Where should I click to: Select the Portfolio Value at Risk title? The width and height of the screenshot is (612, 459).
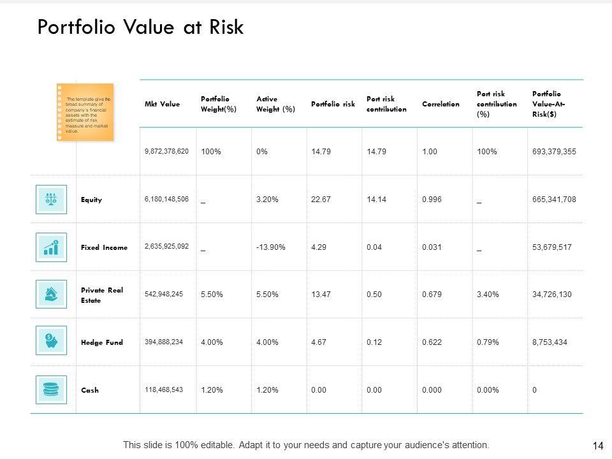coord(140,28)
